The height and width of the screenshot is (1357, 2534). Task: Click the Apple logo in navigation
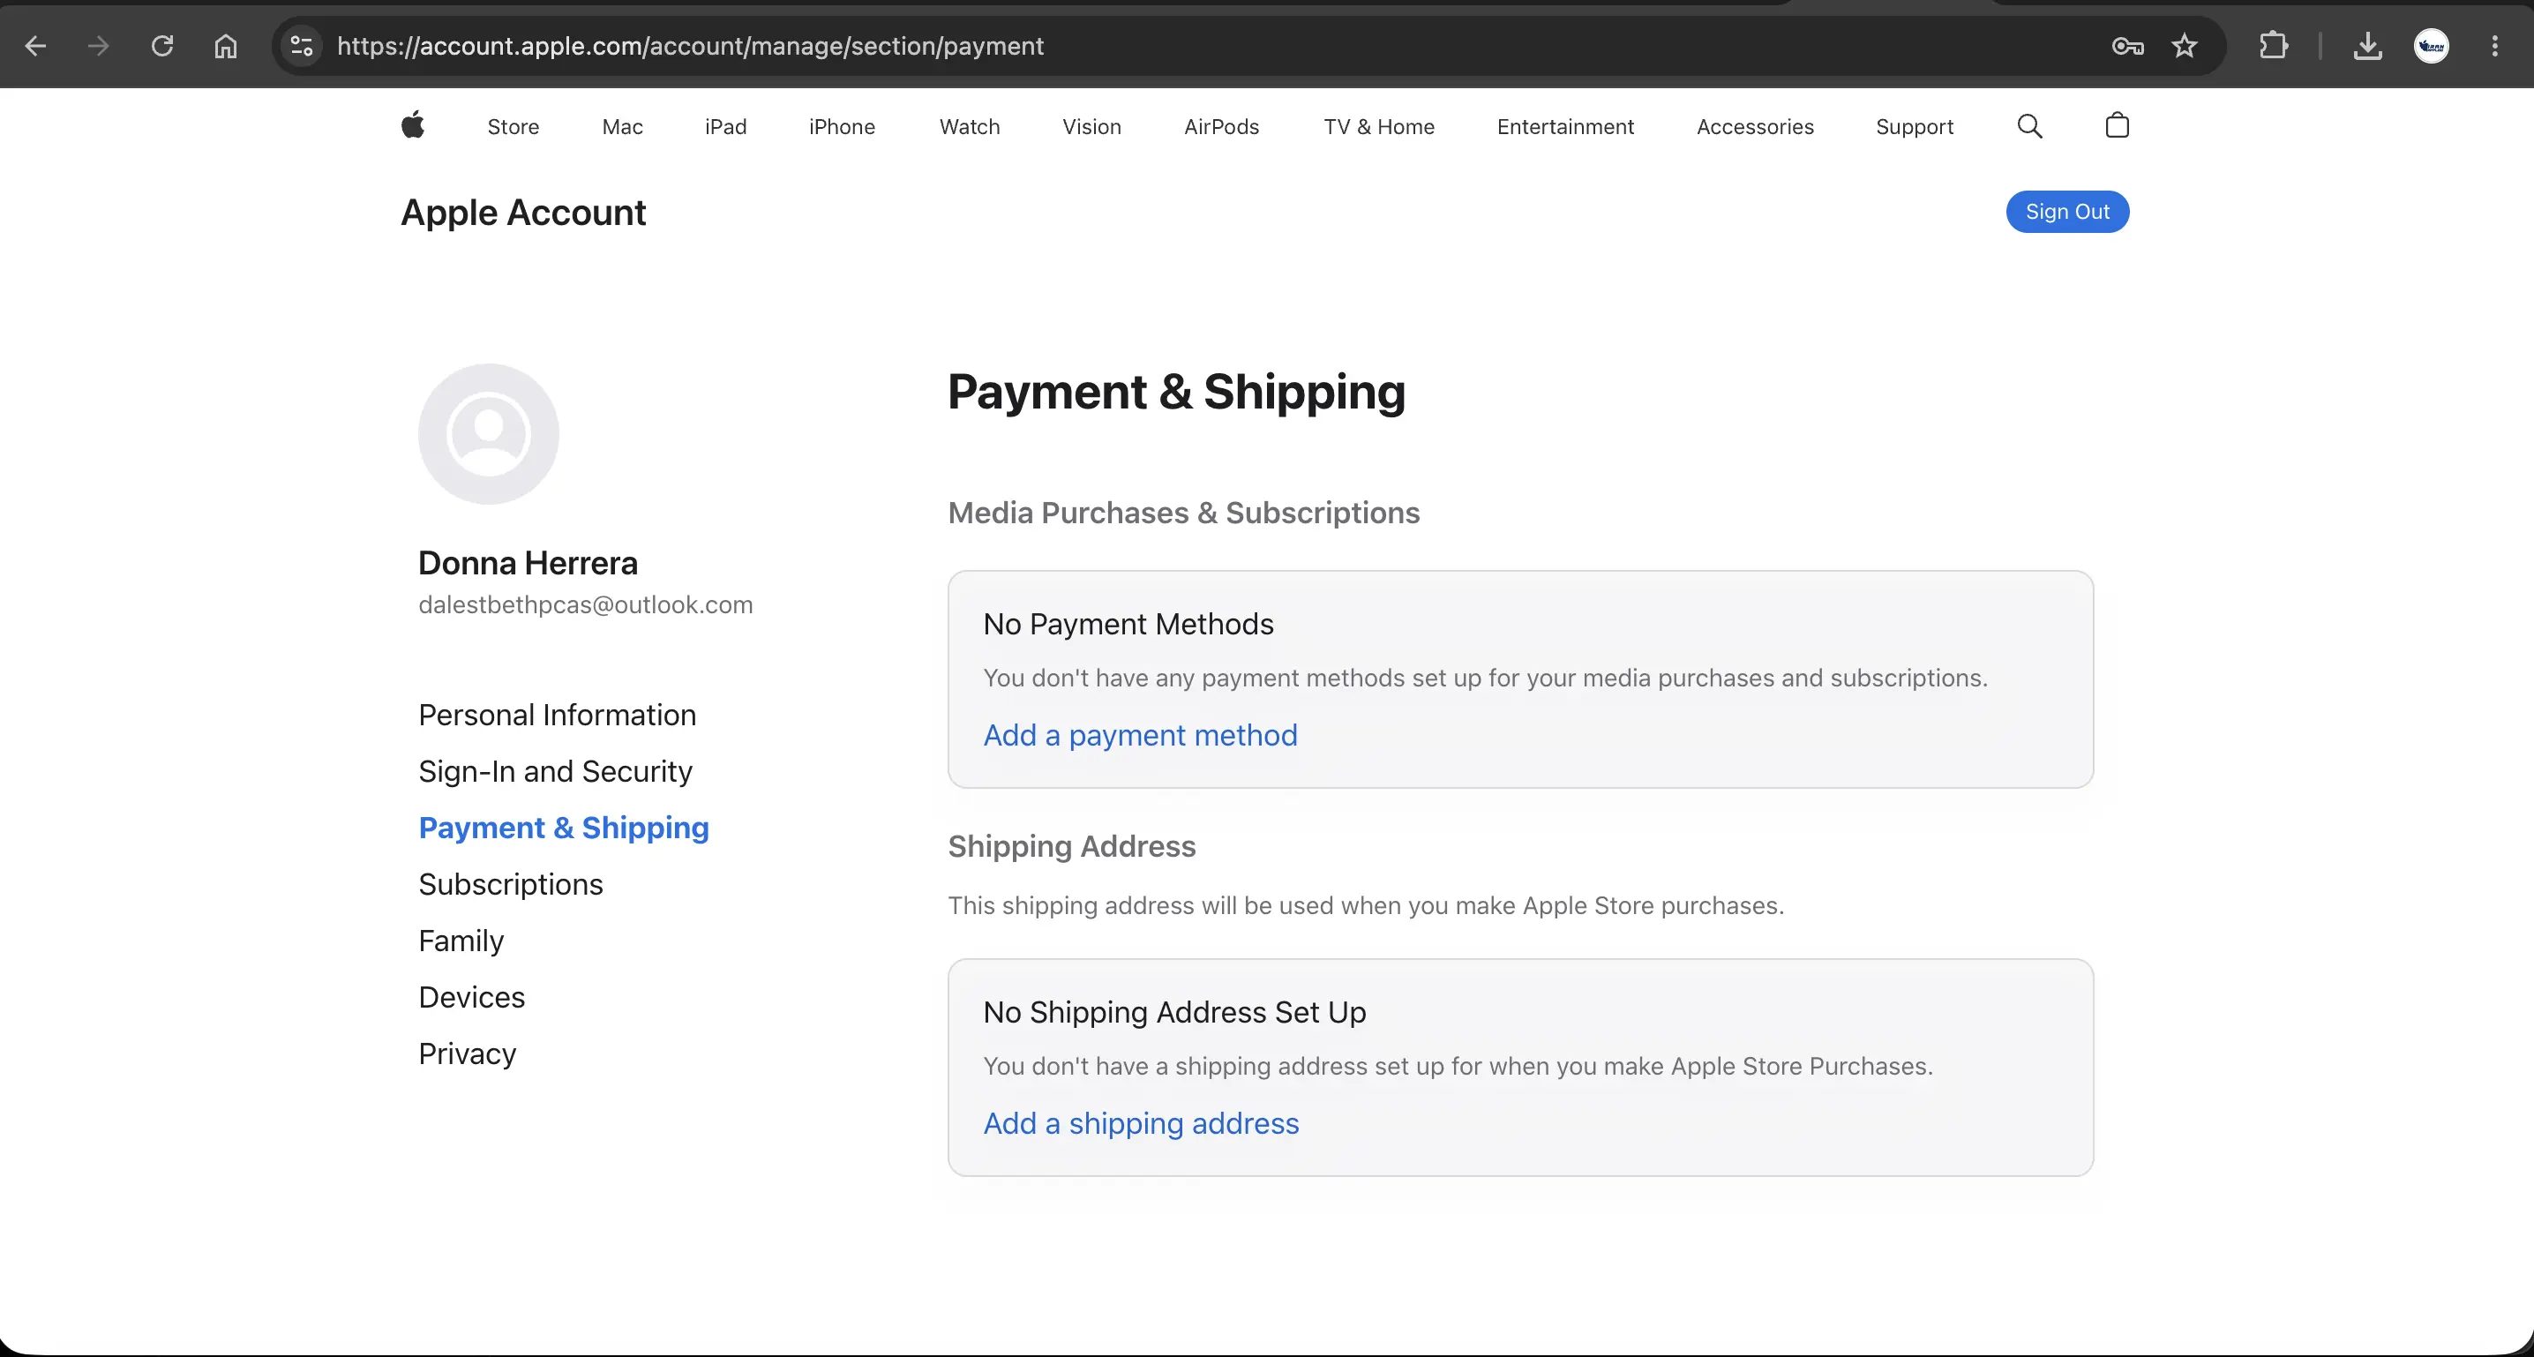413,125
